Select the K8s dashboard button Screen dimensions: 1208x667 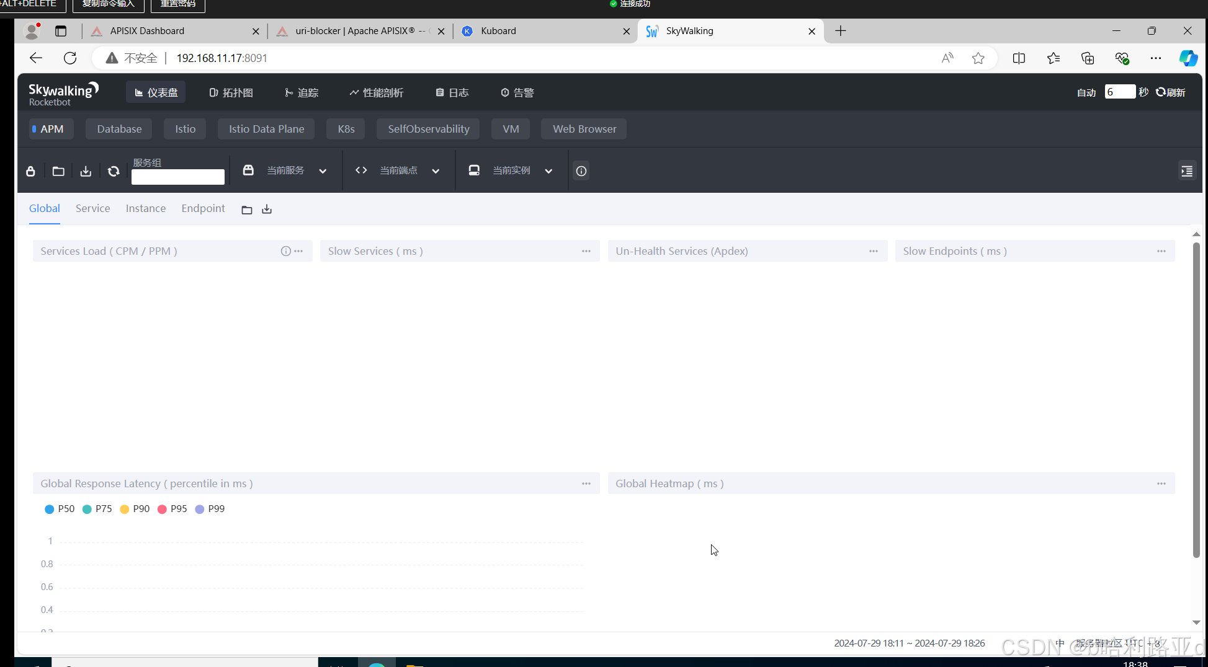[346, 129]
